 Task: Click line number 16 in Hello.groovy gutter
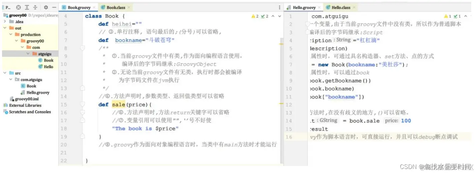tap(289, 137)
